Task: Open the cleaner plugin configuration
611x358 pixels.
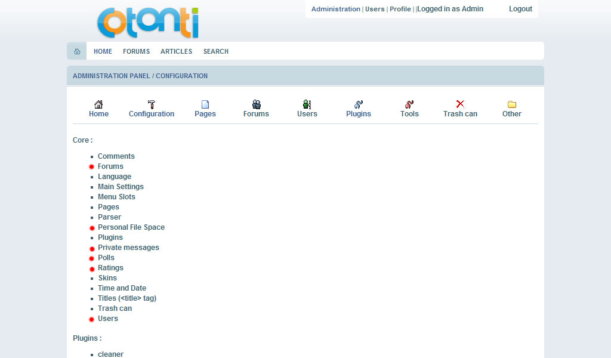Action: [x=110, y=354]
